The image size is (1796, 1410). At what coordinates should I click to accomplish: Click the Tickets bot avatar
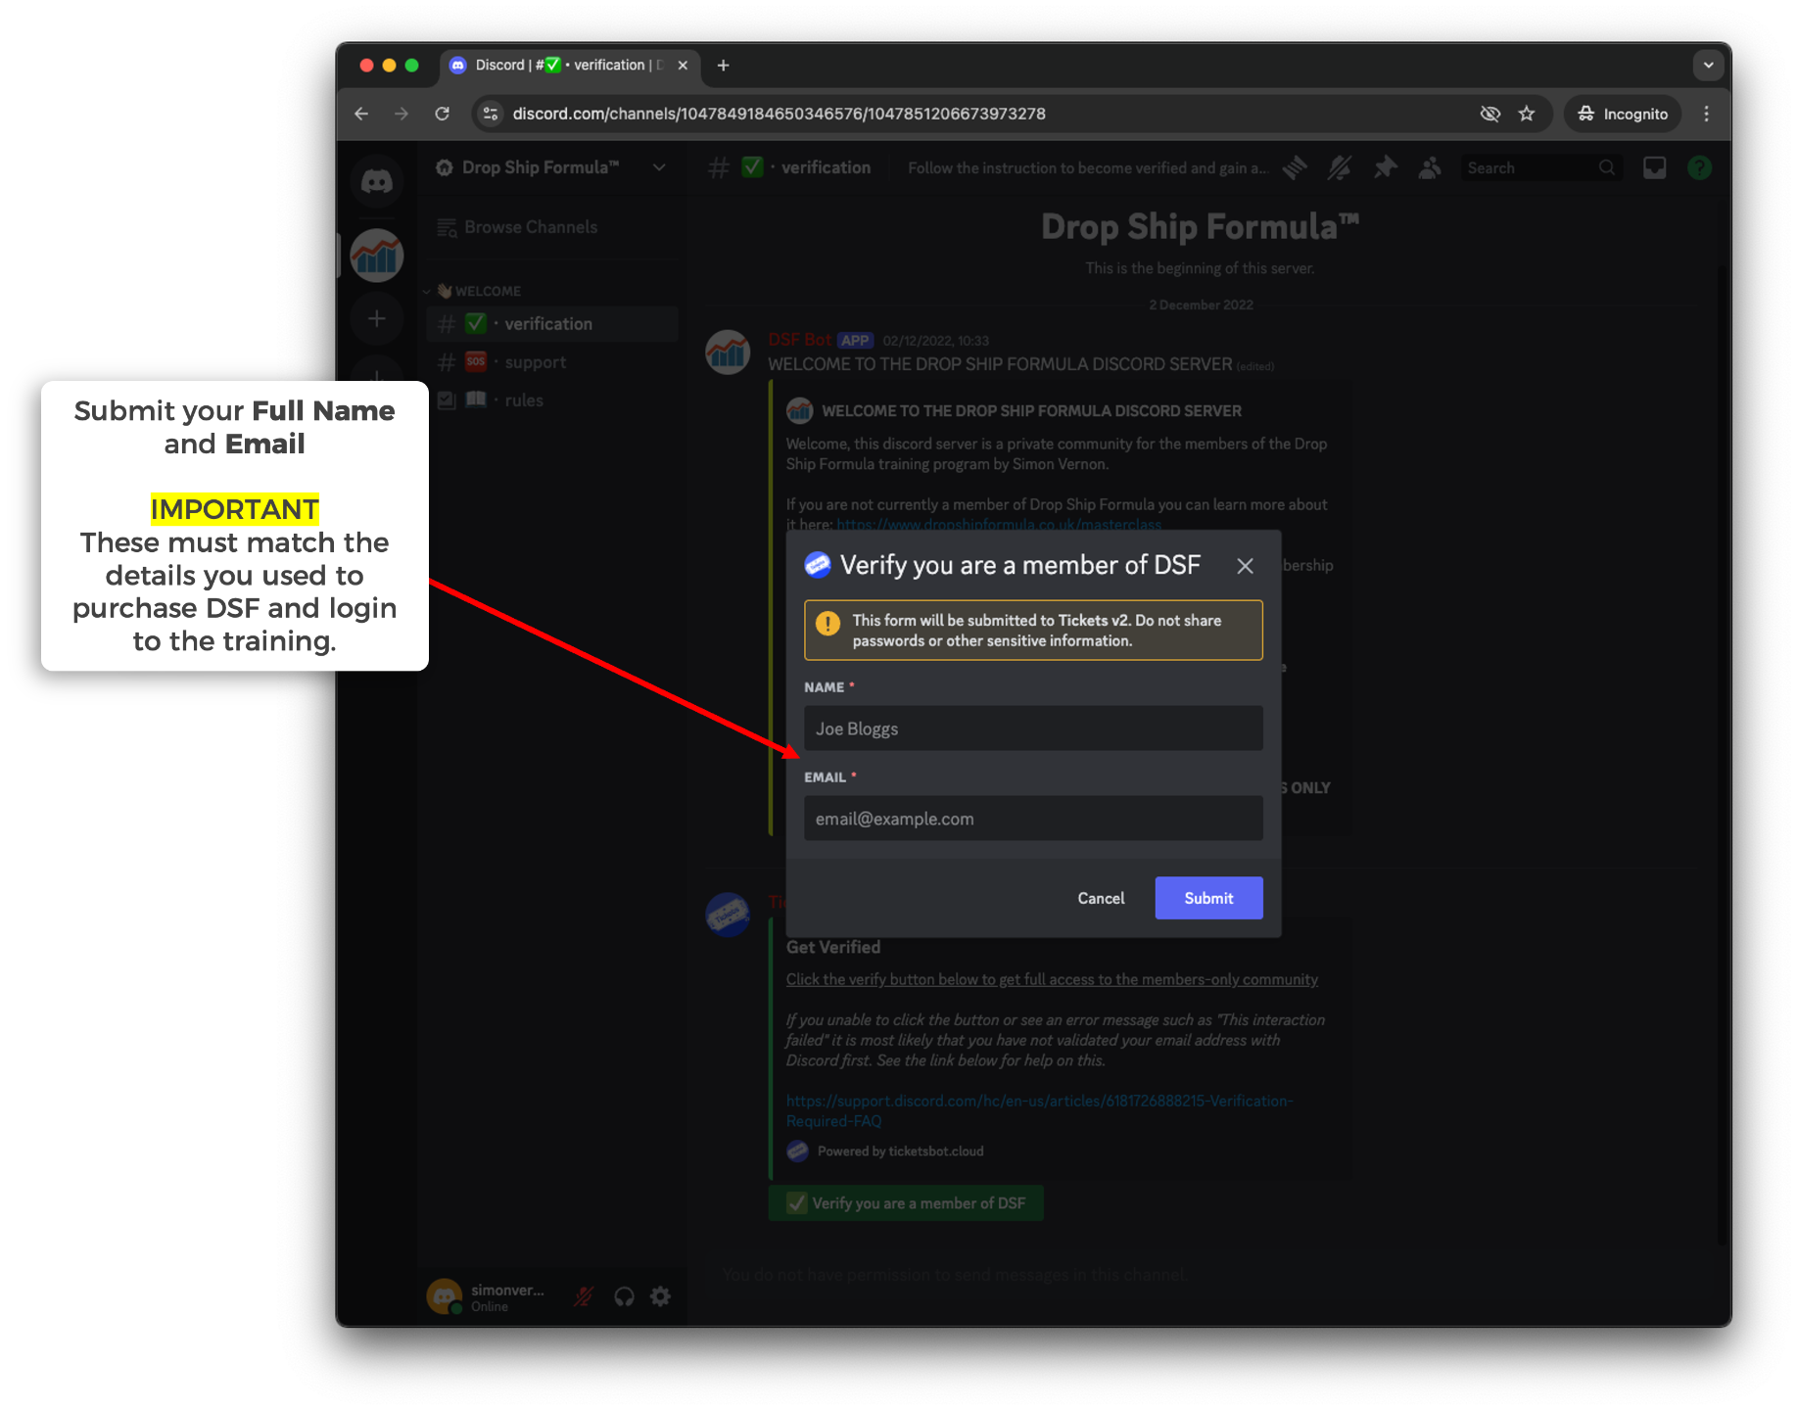728,915
